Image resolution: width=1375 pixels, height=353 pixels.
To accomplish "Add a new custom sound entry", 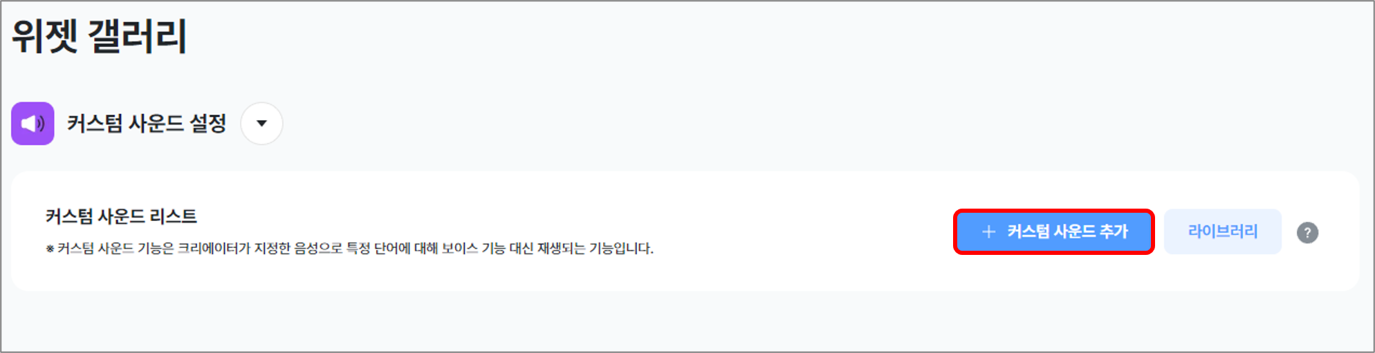I will tap(1053, 232).
